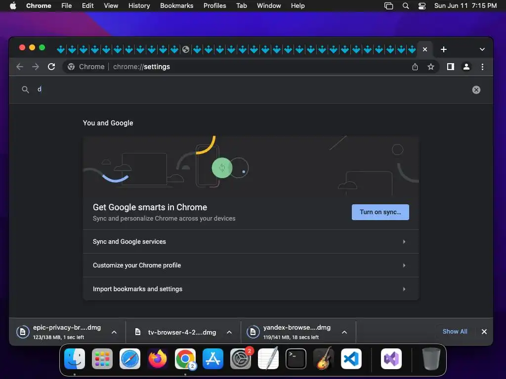Viewport: 506px width, 379px height.
Task: Open epic-privacy-br dmg download options chevron
Action: pyautogui.click(x=114, y=332)
